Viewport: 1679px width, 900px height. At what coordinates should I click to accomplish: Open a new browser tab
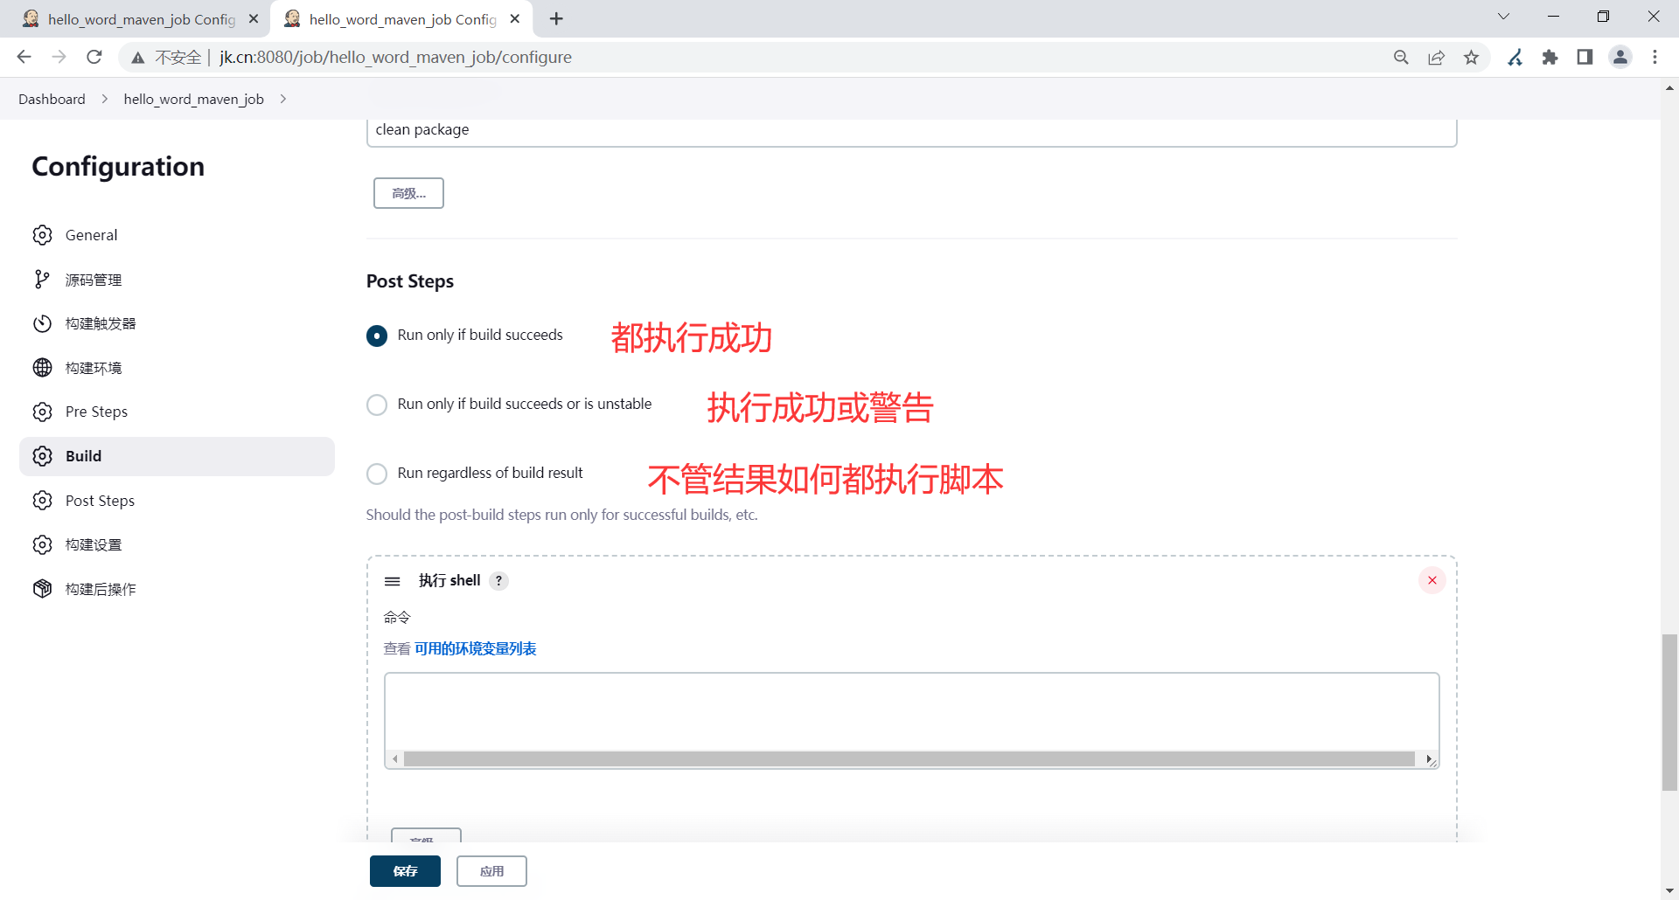(556, 18)
